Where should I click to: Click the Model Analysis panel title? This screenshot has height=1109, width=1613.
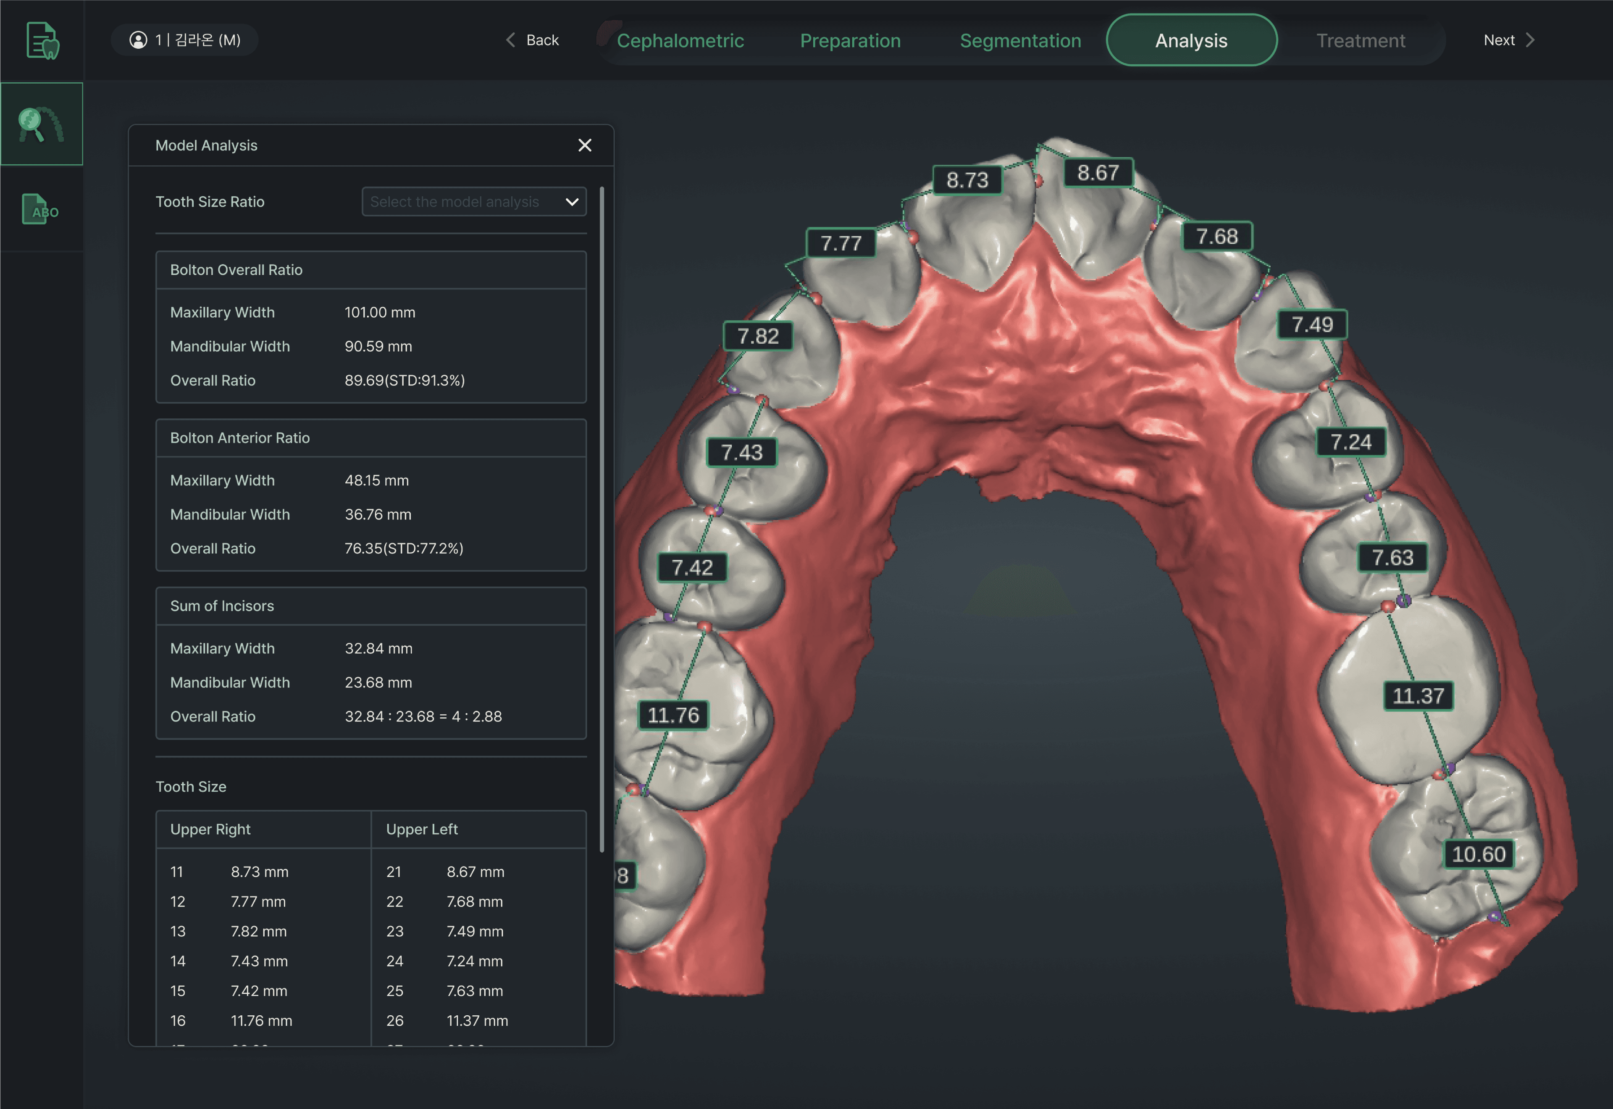point(206,145)
